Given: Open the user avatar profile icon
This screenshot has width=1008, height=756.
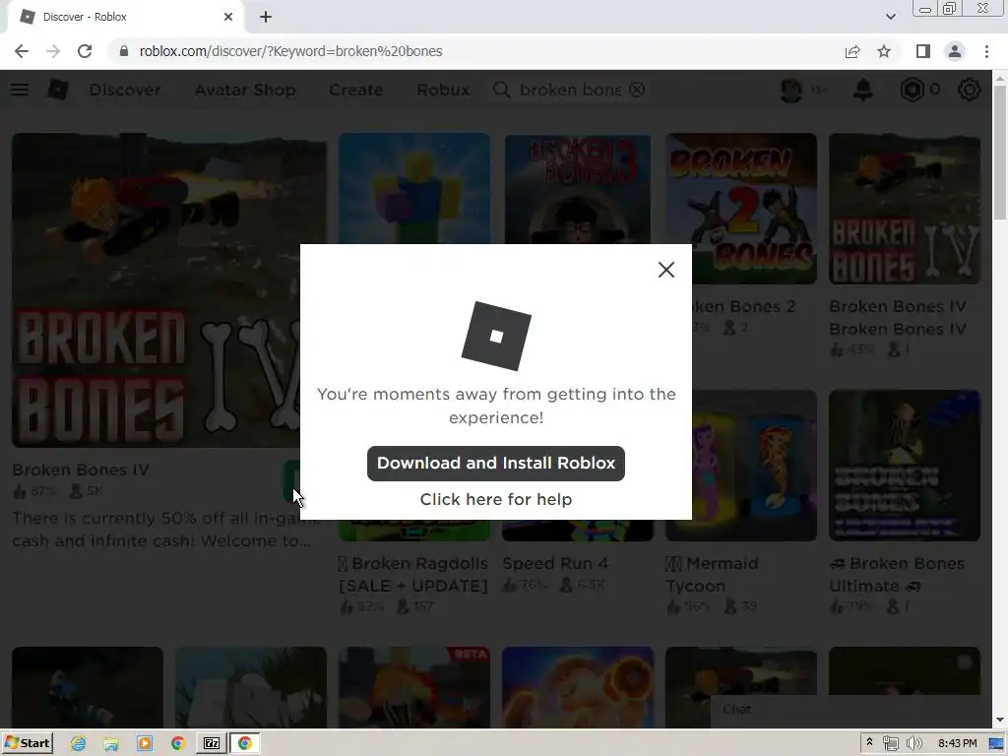Looking at the screenshot, I should pos(791,90).
